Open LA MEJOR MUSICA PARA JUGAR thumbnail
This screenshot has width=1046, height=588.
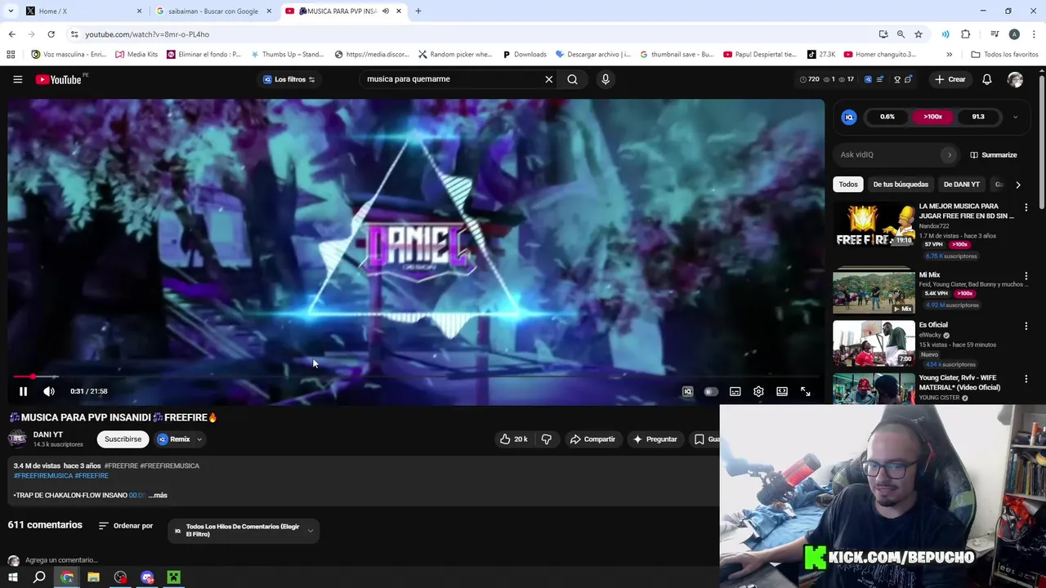pyautogui.click(x=874, y=225)
